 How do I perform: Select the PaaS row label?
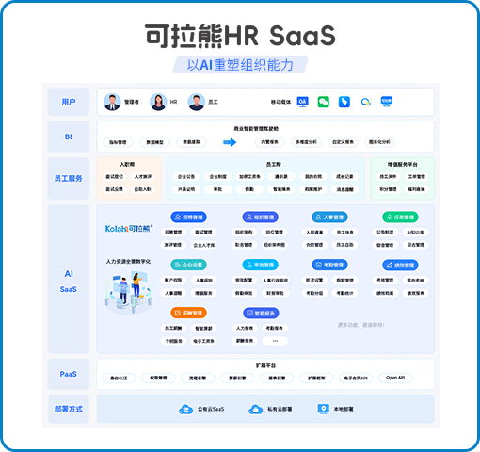(69, 374)
